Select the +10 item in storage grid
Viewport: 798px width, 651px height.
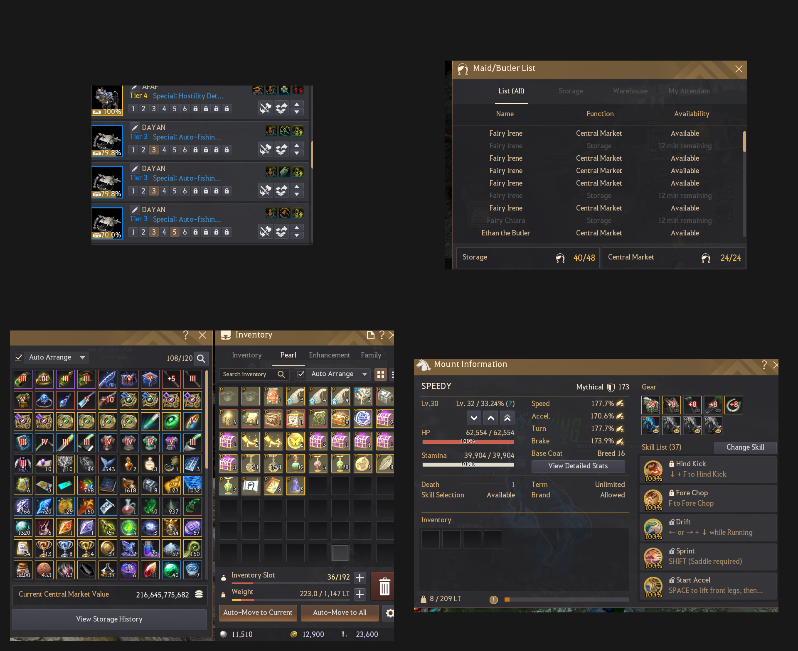[x=108, y=400]
